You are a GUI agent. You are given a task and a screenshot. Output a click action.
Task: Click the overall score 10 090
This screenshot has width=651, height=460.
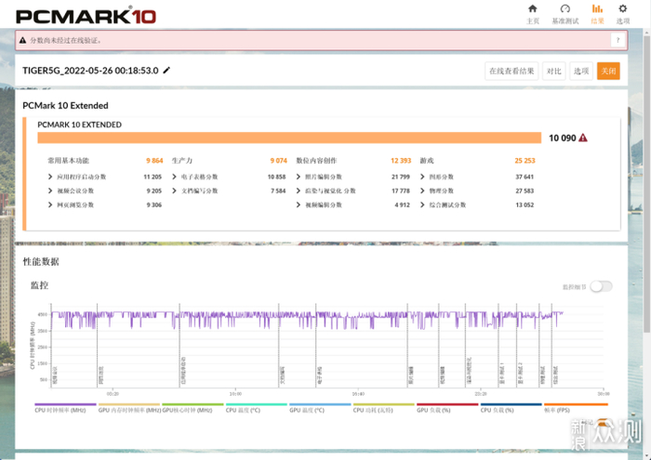(x=563, y=138)
